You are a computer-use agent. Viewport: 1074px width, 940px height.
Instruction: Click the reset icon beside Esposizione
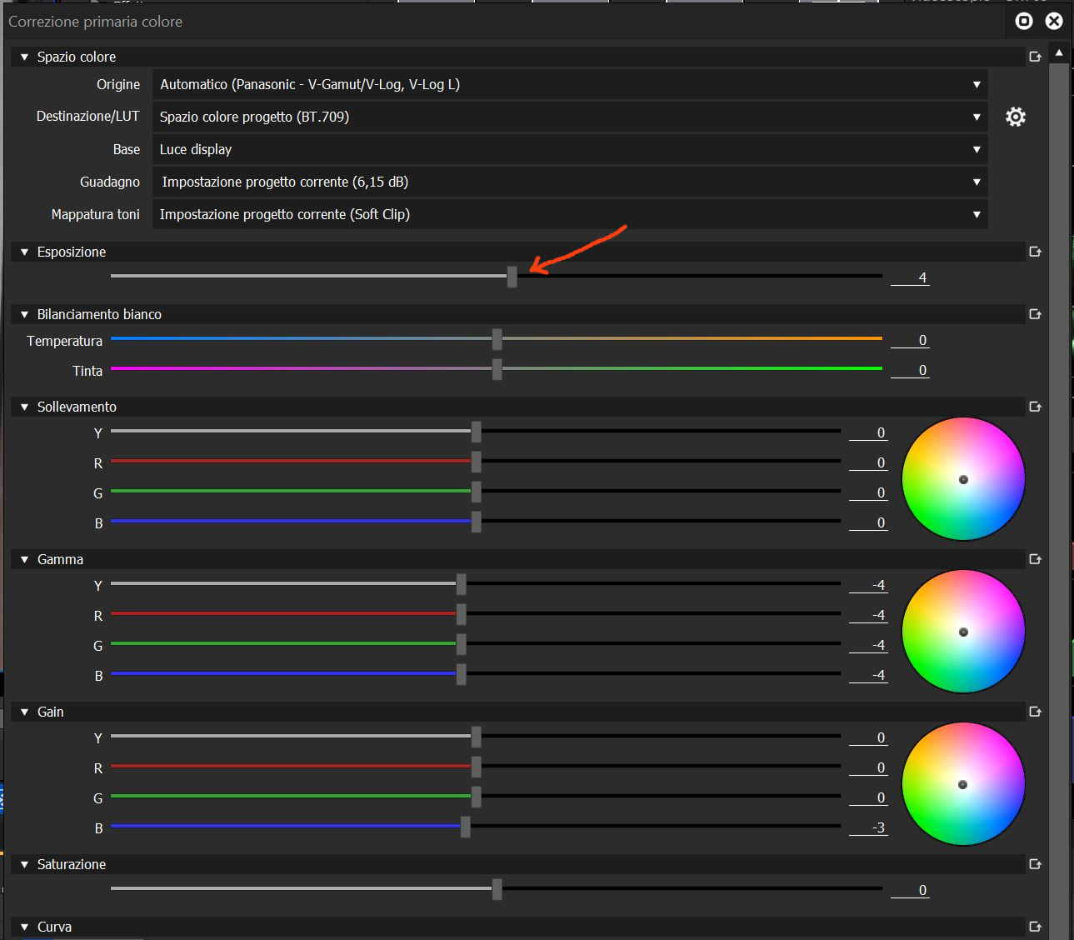1036,252
